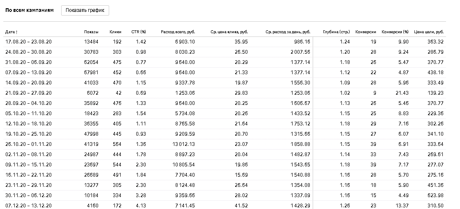
Task: Sort by Цена цели, руб. header
Action: click(429, 32)
